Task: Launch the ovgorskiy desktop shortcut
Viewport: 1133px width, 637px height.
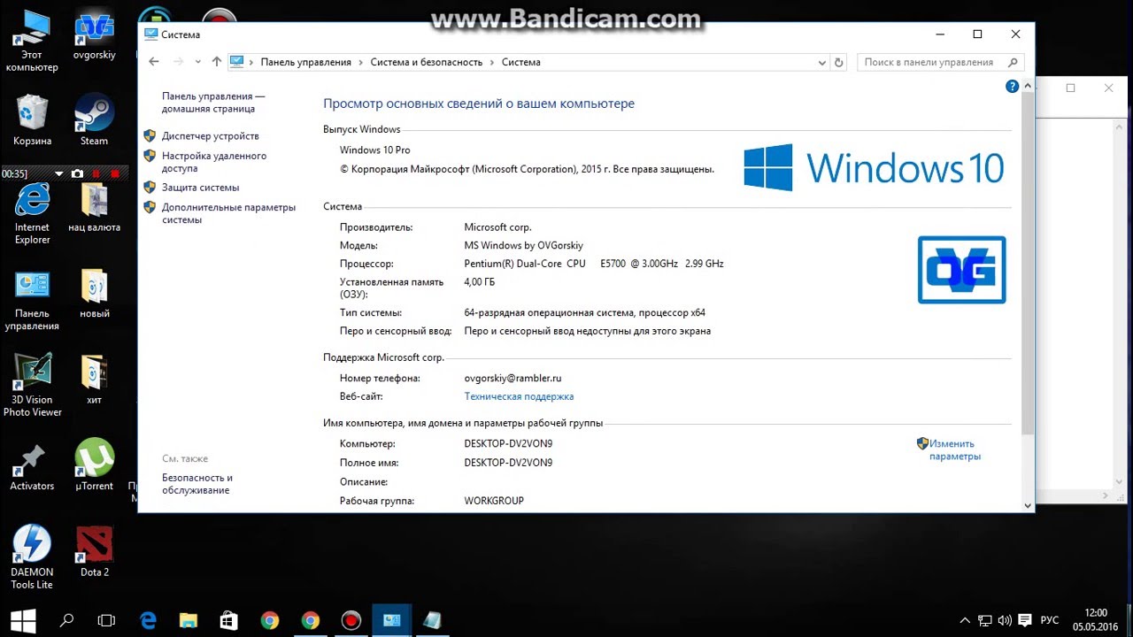Action: pos(94,36)
